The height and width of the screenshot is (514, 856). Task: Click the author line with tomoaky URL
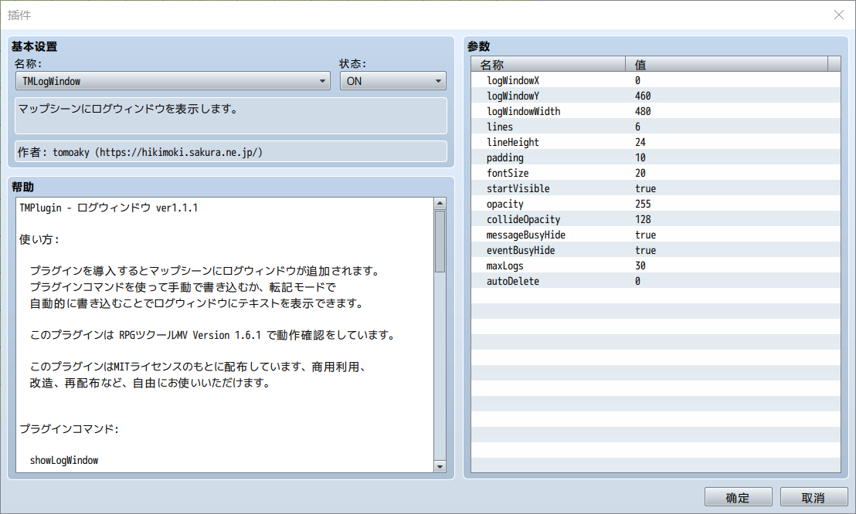click(141, 152)
